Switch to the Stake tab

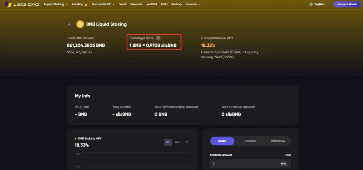222,141
